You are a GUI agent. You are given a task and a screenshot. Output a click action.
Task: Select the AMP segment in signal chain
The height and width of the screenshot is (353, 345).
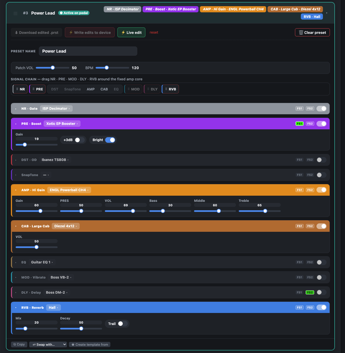coord(91,89)
